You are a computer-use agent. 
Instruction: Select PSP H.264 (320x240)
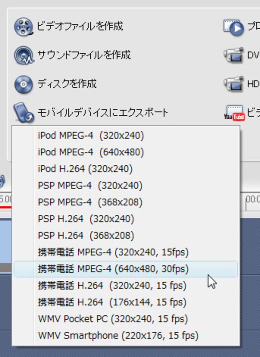[x=126, y=219]
